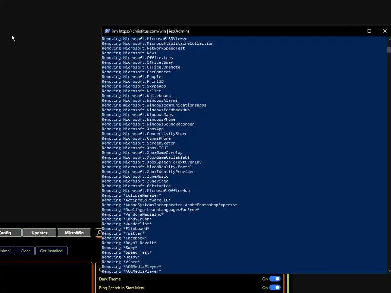Click the 'Removing Microsoft.News' line
The image size is (391, 293).
coord(129,53)
